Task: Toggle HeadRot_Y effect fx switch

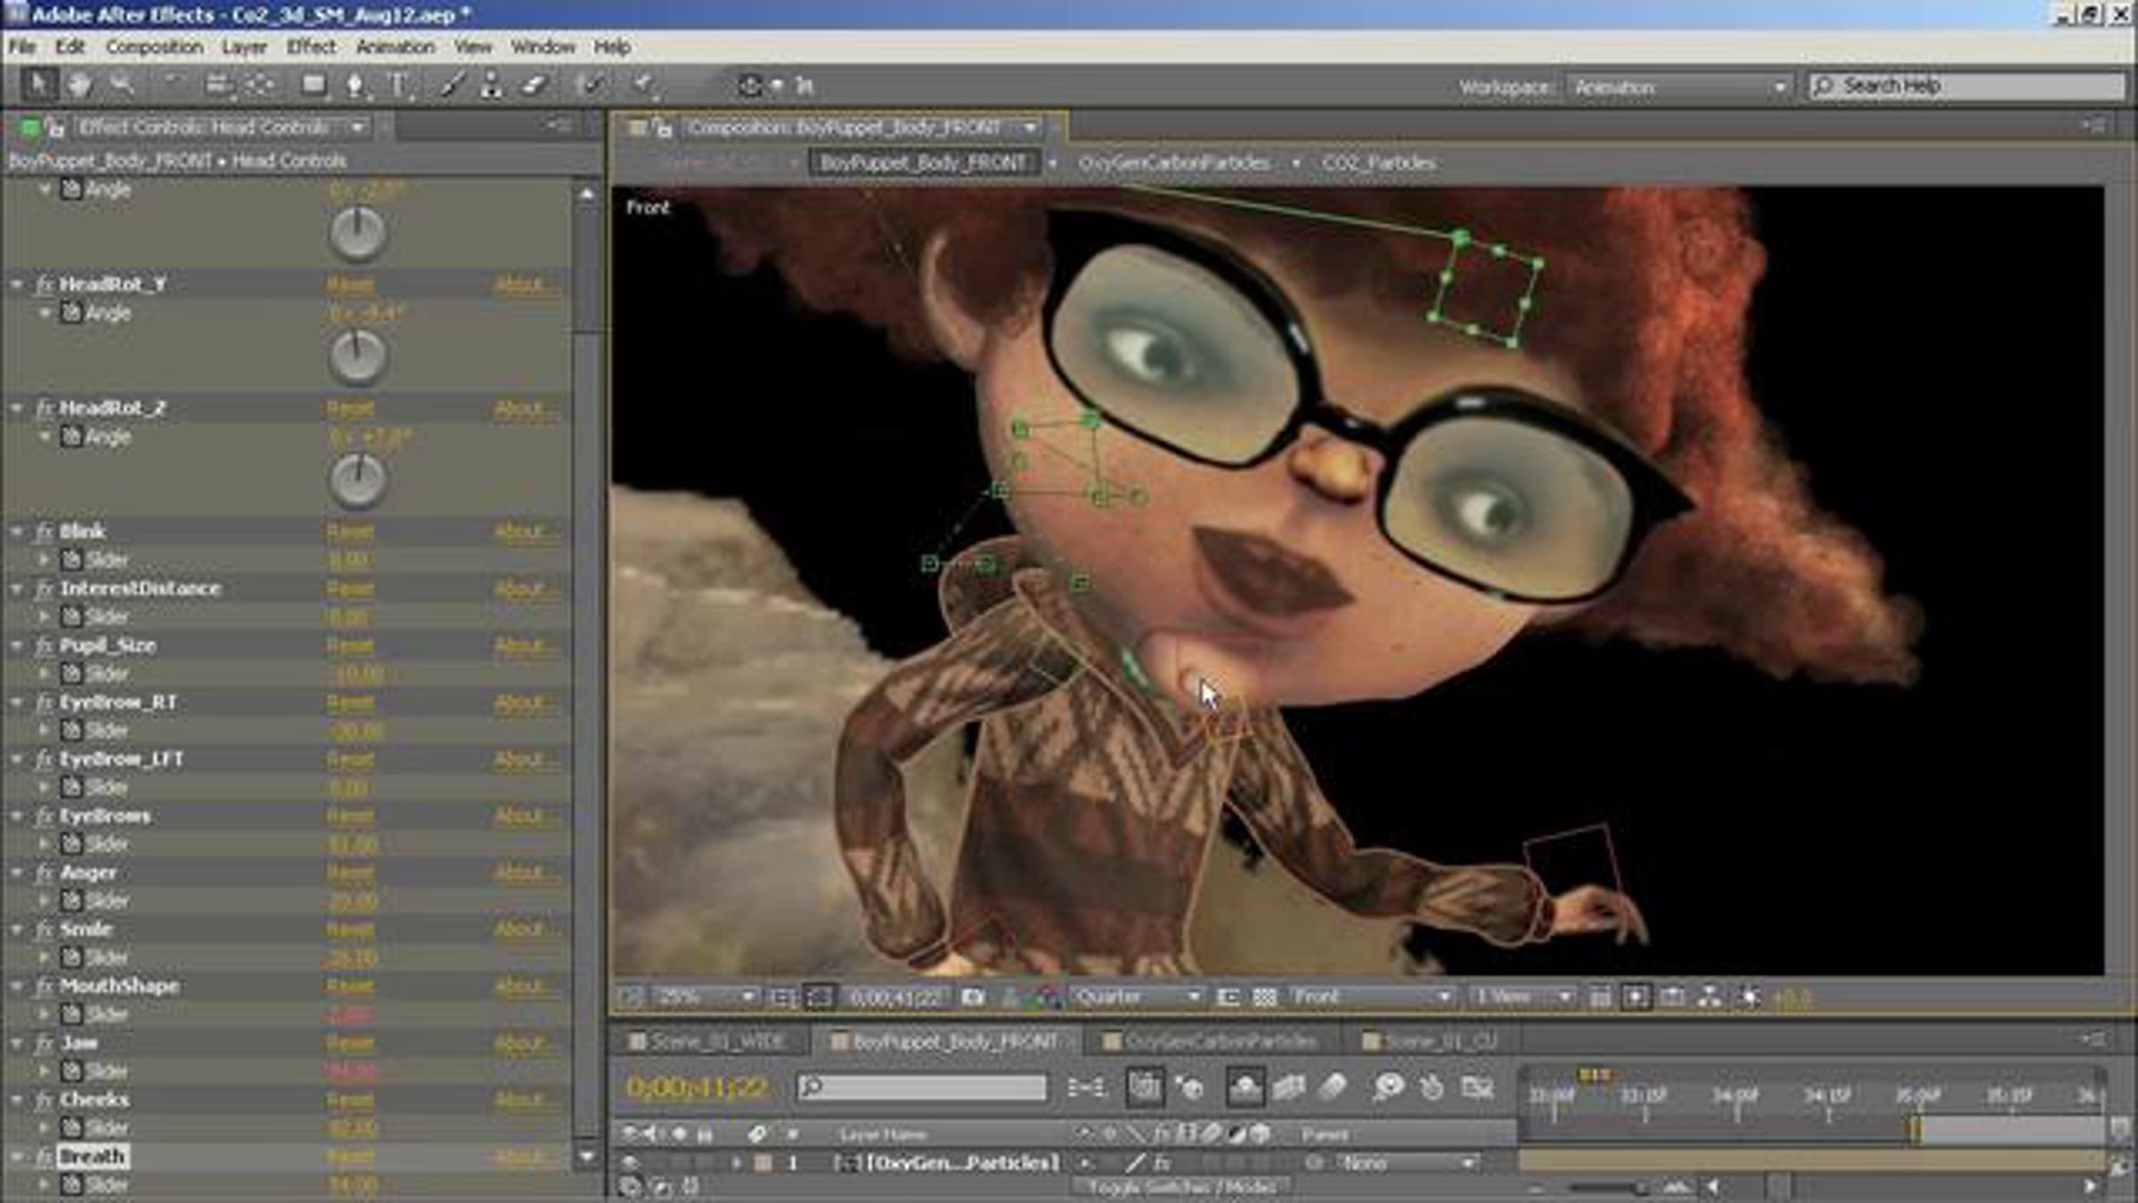Action: [45, 284]
